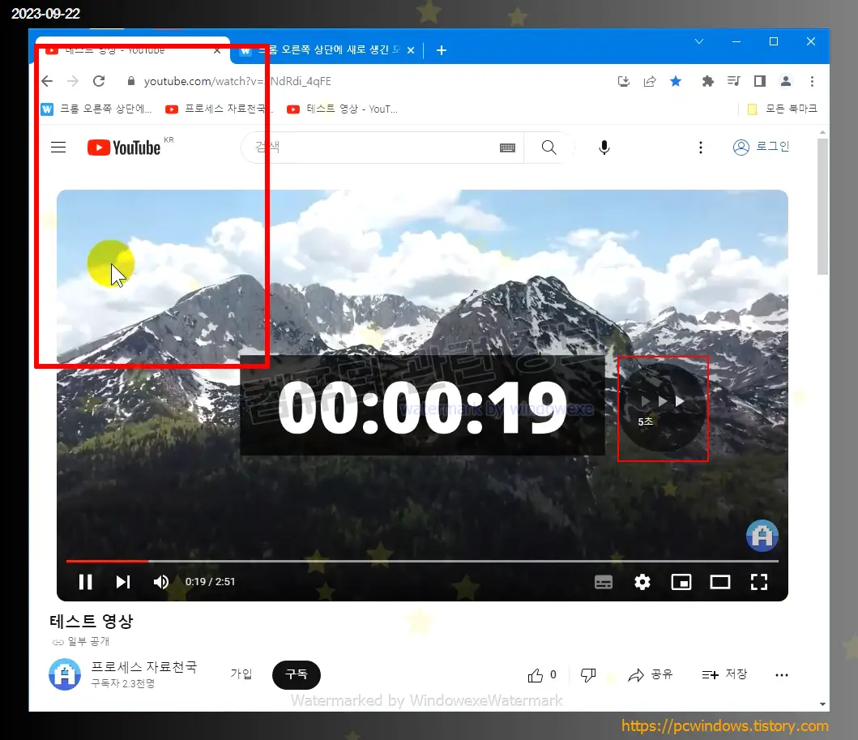Mute the video volume
This screenshot has width=858, height=740.
(161, 582)
